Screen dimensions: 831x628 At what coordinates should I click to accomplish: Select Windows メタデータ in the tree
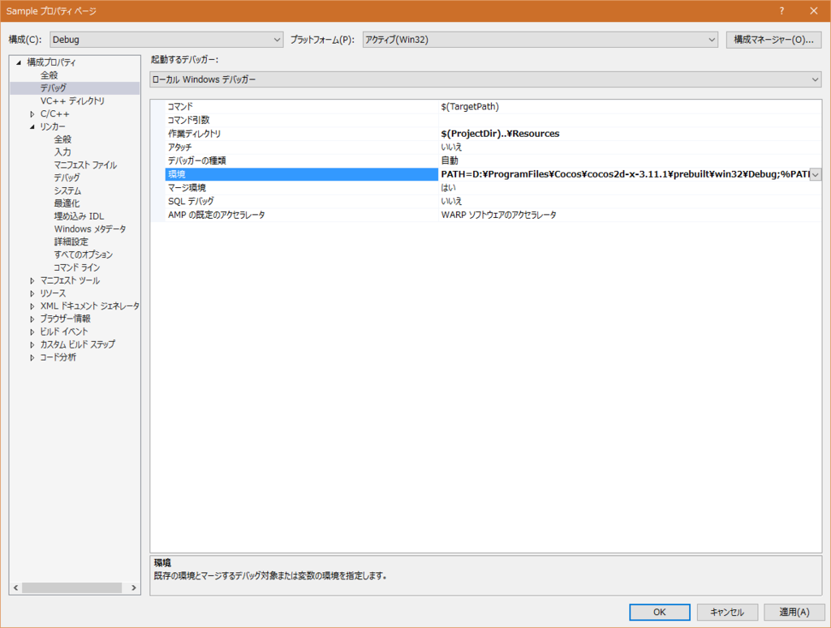point(90,229)
